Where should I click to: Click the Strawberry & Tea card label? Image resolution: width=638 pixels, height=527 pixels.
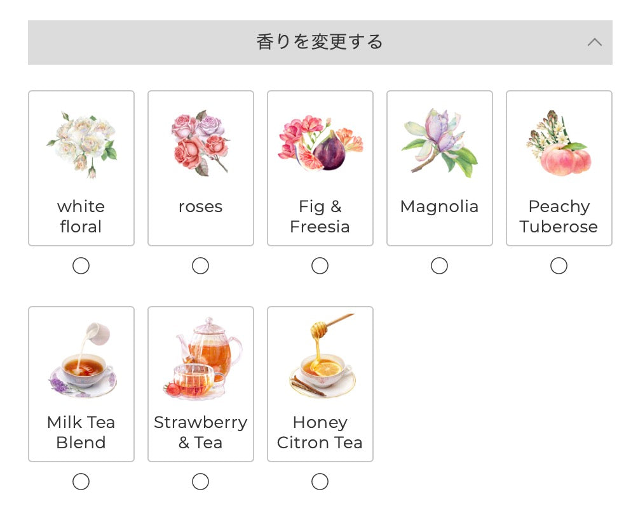(x=200, y=432)
